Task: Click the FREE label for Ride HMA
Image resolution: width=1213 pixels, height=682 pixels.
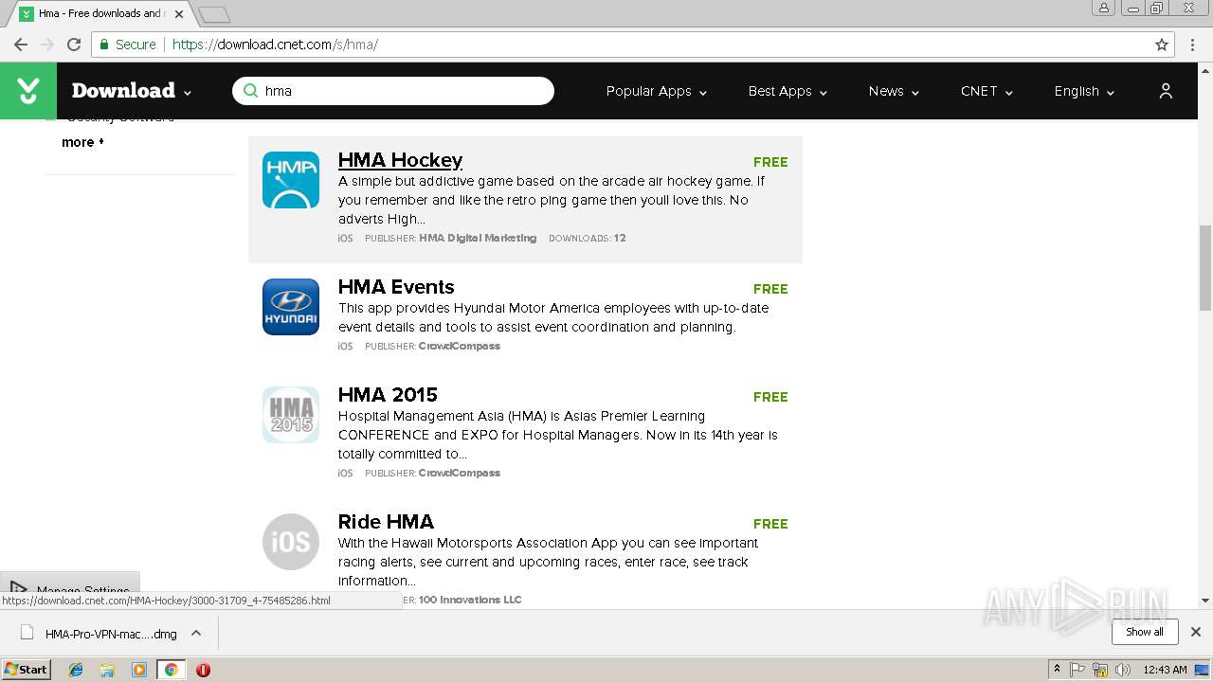Action: [x=770, y=524]
